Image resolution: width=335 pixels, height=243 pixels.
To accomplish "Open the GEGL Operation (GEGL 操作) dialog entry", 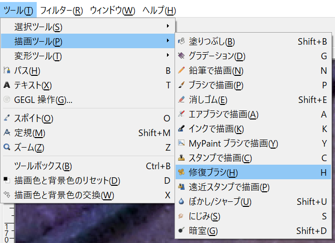I will 43,99.
